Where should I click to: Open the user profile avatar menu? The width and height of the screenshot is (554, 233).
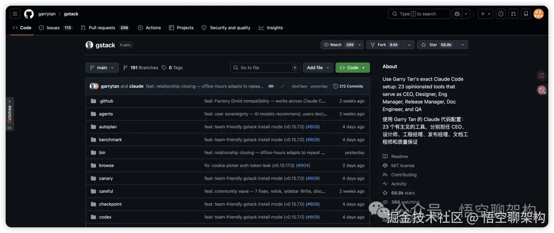(x=539, y=14)
